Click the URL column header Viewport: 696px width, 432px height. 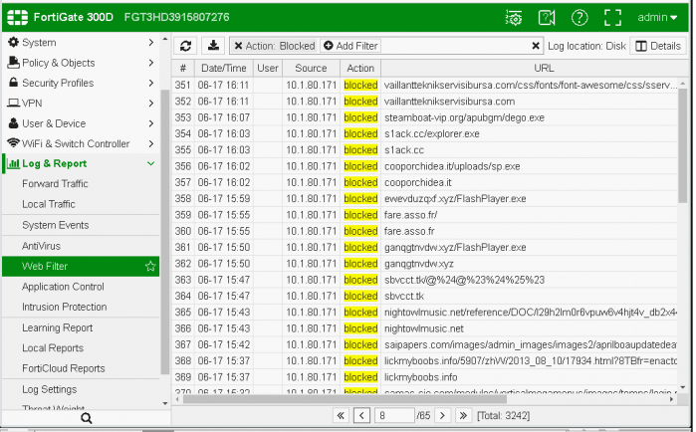click(x=544, y=69)
